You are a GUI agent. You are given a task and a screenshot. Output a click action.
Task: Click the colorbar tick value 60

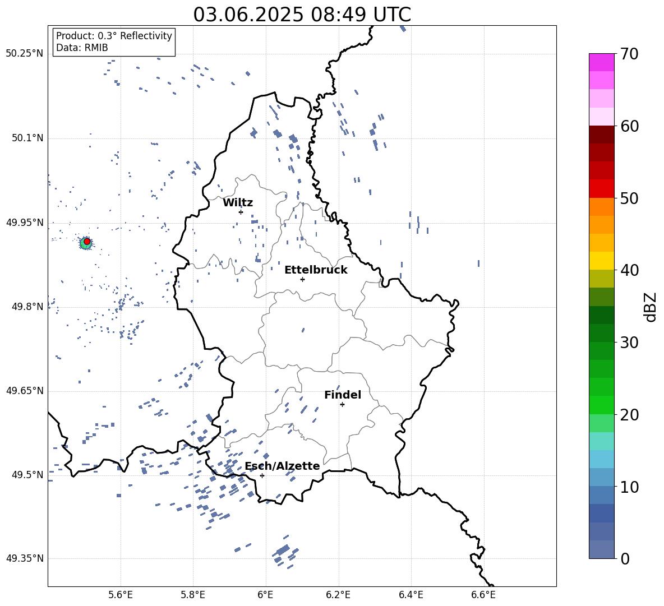point(629,126)
